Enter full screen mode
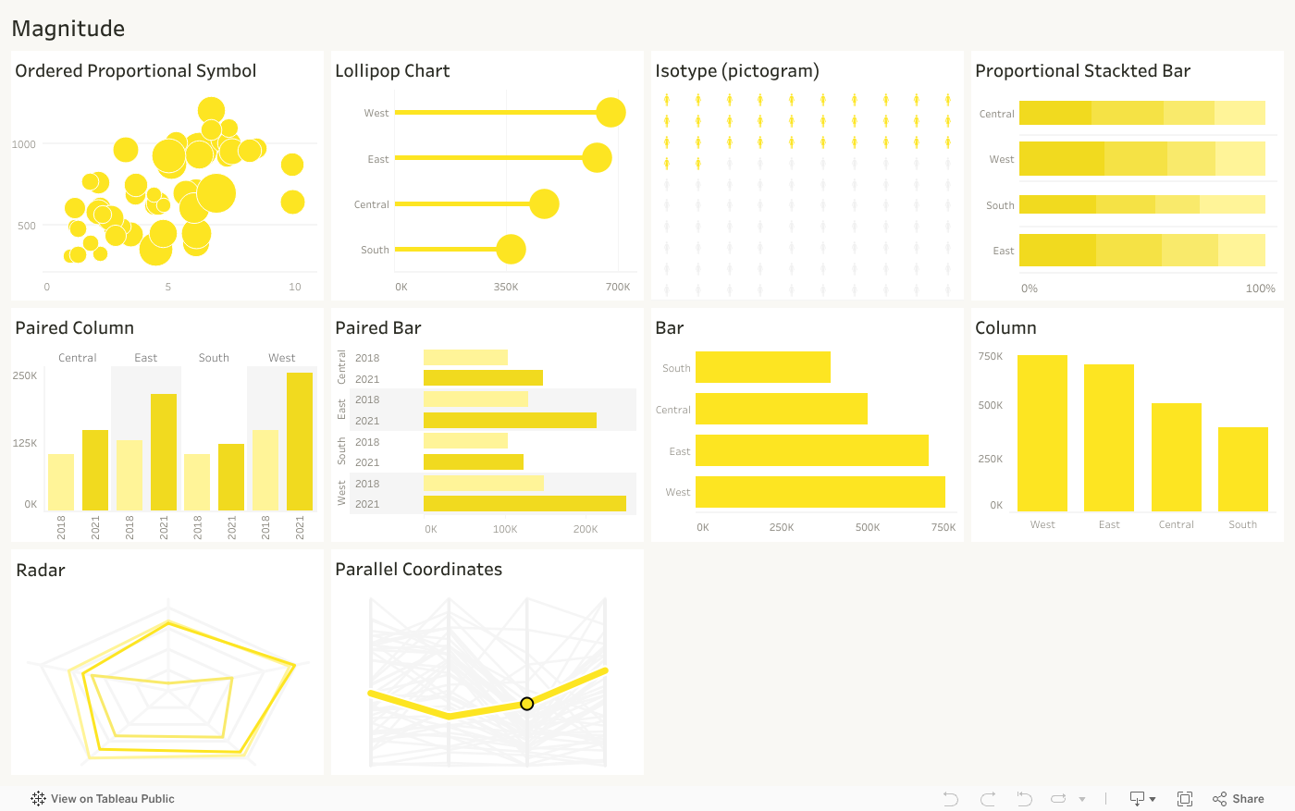 coord(1185,799)
